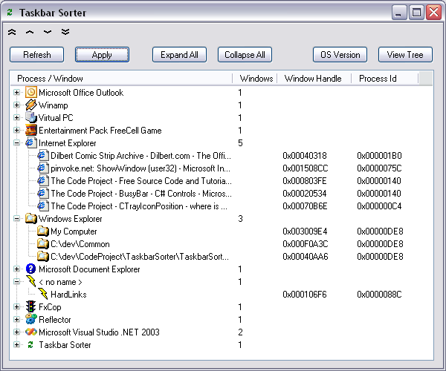The image size is (446, 371).
Task: Select The Code Project - Free Source Code row
Action: click(141, 181)
